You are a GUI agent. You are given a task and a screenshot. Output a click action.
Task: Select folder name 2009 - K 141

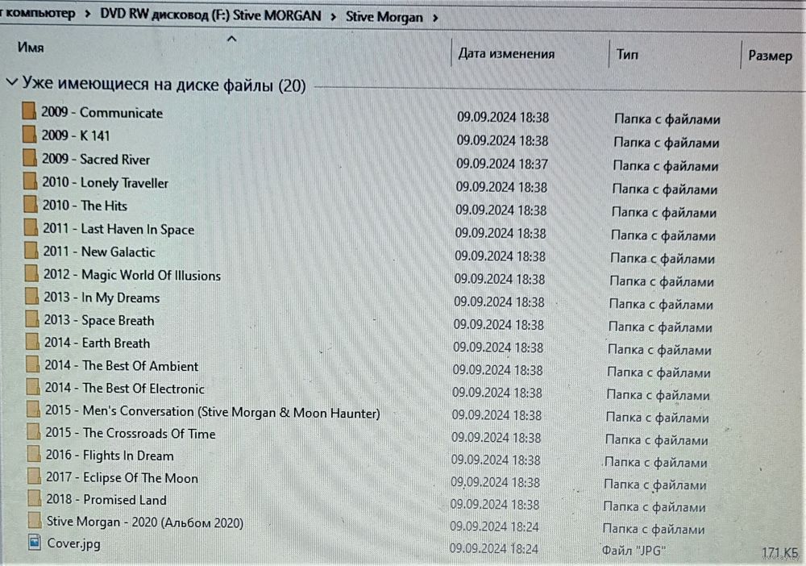pyautogui.click(x=76, y=135)
